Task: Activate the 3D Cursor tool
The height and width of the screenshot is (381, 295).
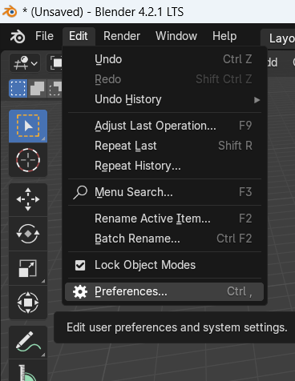Action: click(28, 160)
